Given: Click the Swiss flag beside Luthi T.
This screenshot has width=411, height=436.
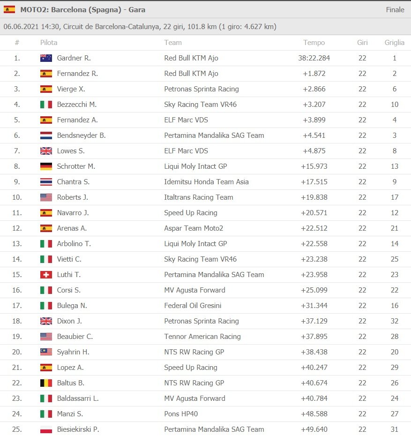Looking at the screenshot, I should coord(46,275).
